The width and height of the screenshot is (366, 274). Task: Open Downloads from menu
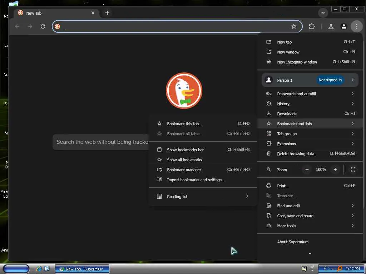coord(310,114)
